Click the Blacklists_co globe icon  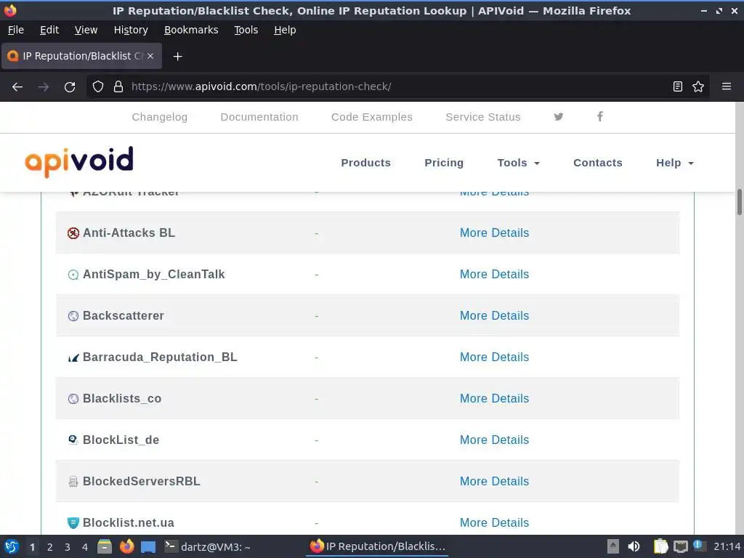coord(73,399)
